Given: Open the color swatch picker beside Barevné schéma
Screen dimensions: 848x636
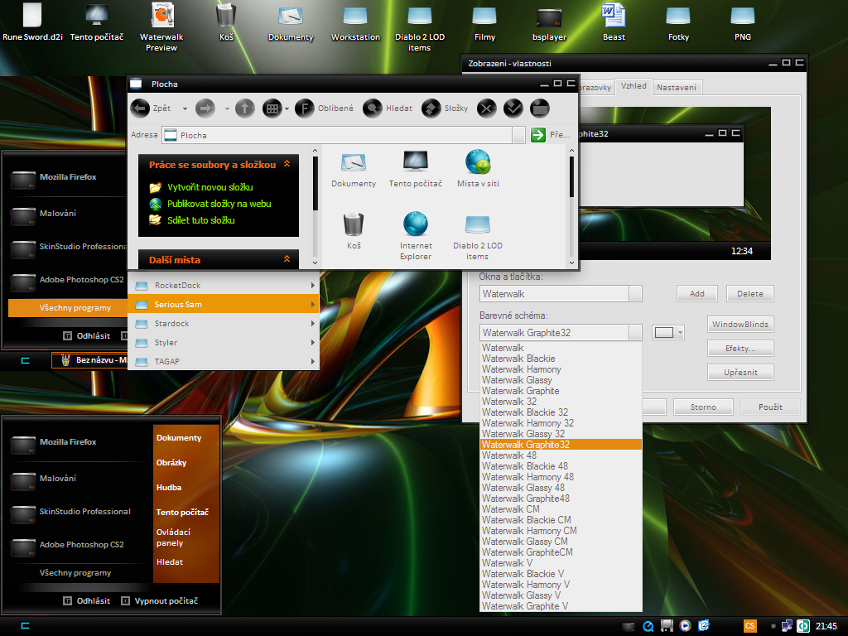Looking at the screenshot, I should coord(668,333).
